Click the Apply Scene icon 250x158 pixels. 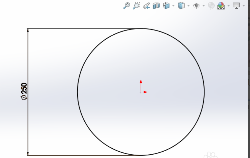[x=221, y=6]
